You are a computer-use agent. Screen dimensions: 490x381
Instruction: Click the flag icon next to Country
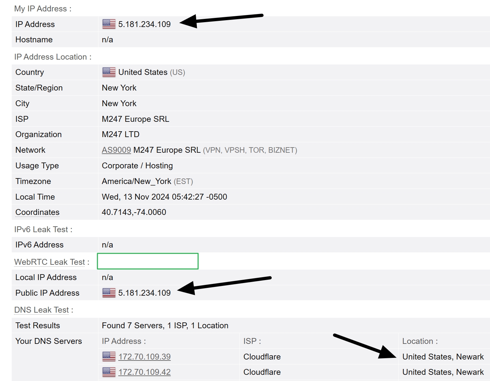coord(108,72)
